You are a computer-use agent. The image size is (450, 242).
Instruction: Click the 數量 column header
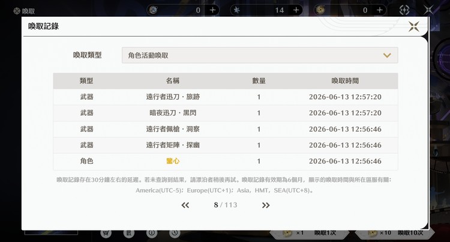pos(259,80)
